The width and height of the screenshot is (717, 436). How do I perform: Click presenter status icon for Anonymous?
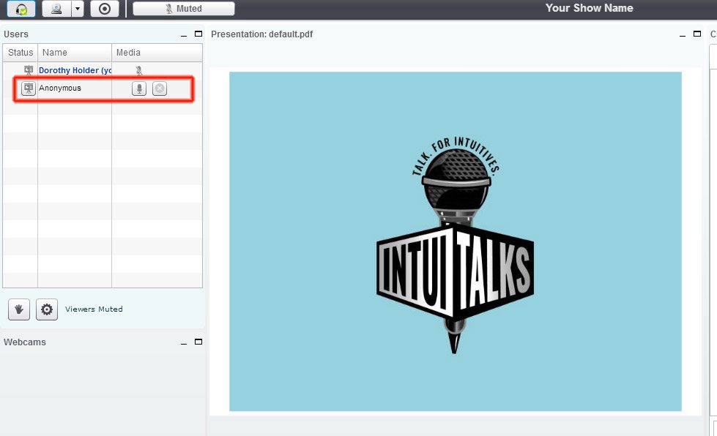tap(29, 88)
